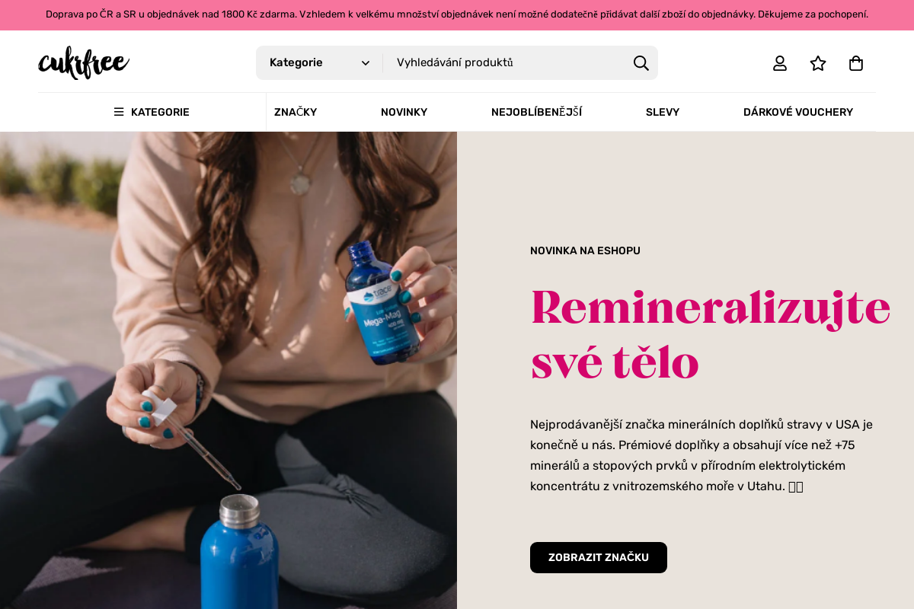Click the hero image of woman with bottle
Viewport: 914px width, 609px height.
coord(228,370)
